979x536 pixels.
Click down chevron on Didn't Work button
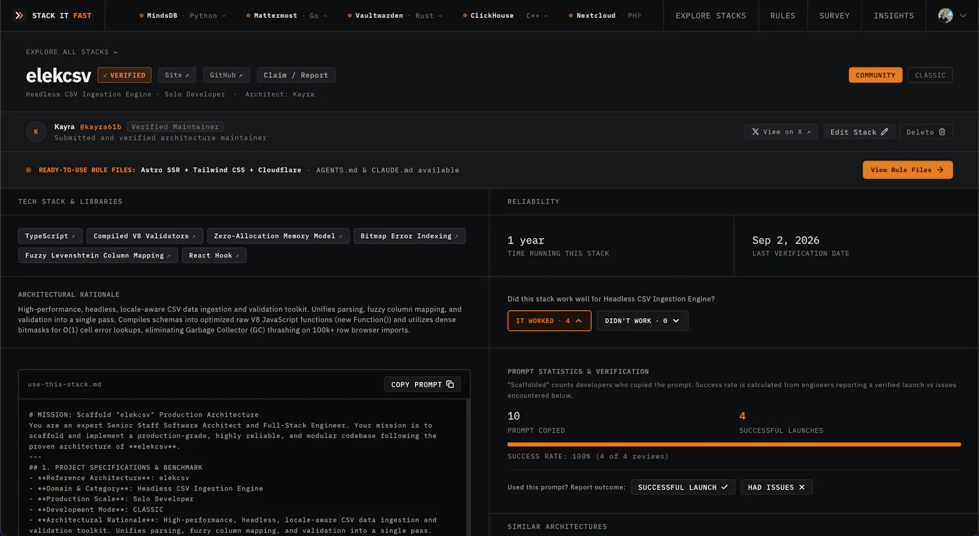[x=676, y=321]
